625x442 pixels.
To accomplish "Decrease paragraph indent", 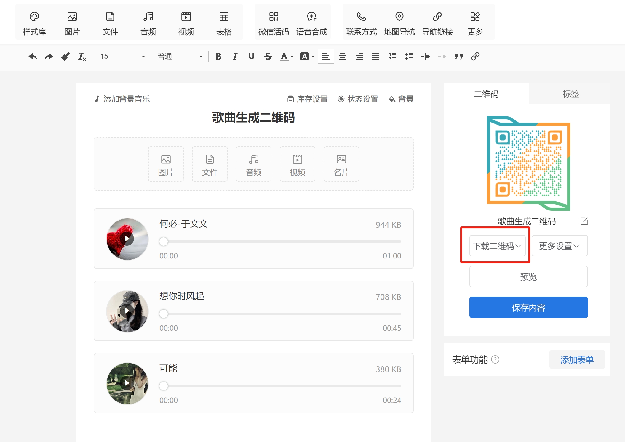I will coord(442,56).
